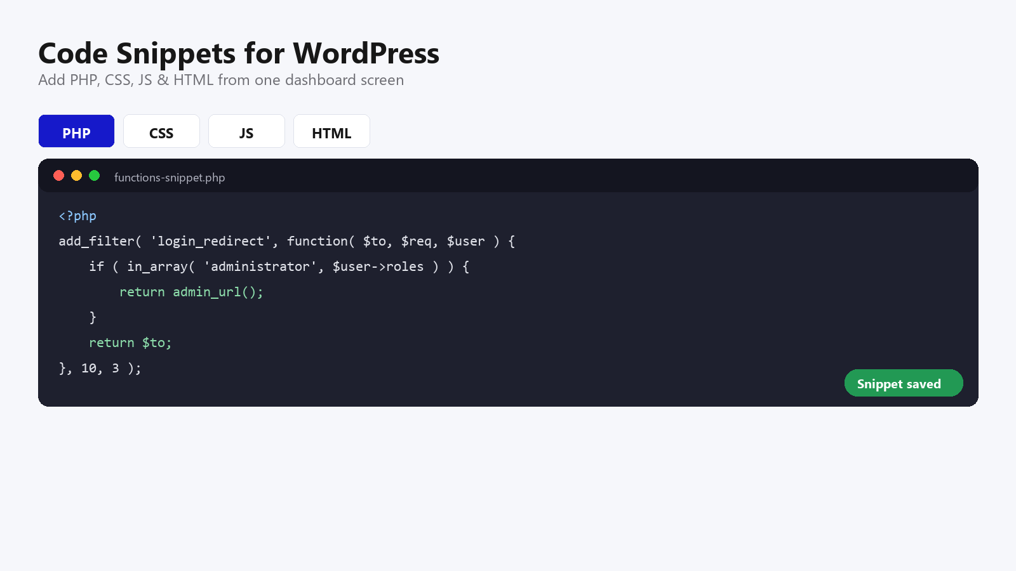The height and width of the screenshot is (571, 1016).
Task: Switch to the CSS tab
Action: pos(161,131)
